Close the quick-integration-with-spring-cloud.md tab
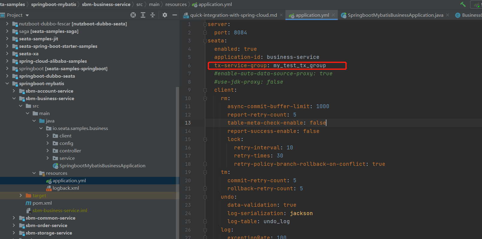 281,15
